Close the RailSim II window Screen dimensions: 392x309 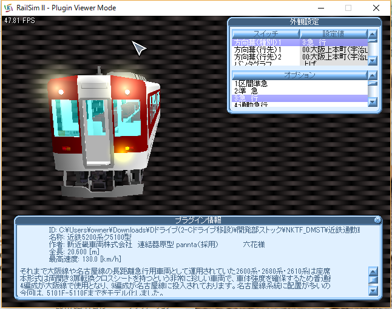pos(376,8)
